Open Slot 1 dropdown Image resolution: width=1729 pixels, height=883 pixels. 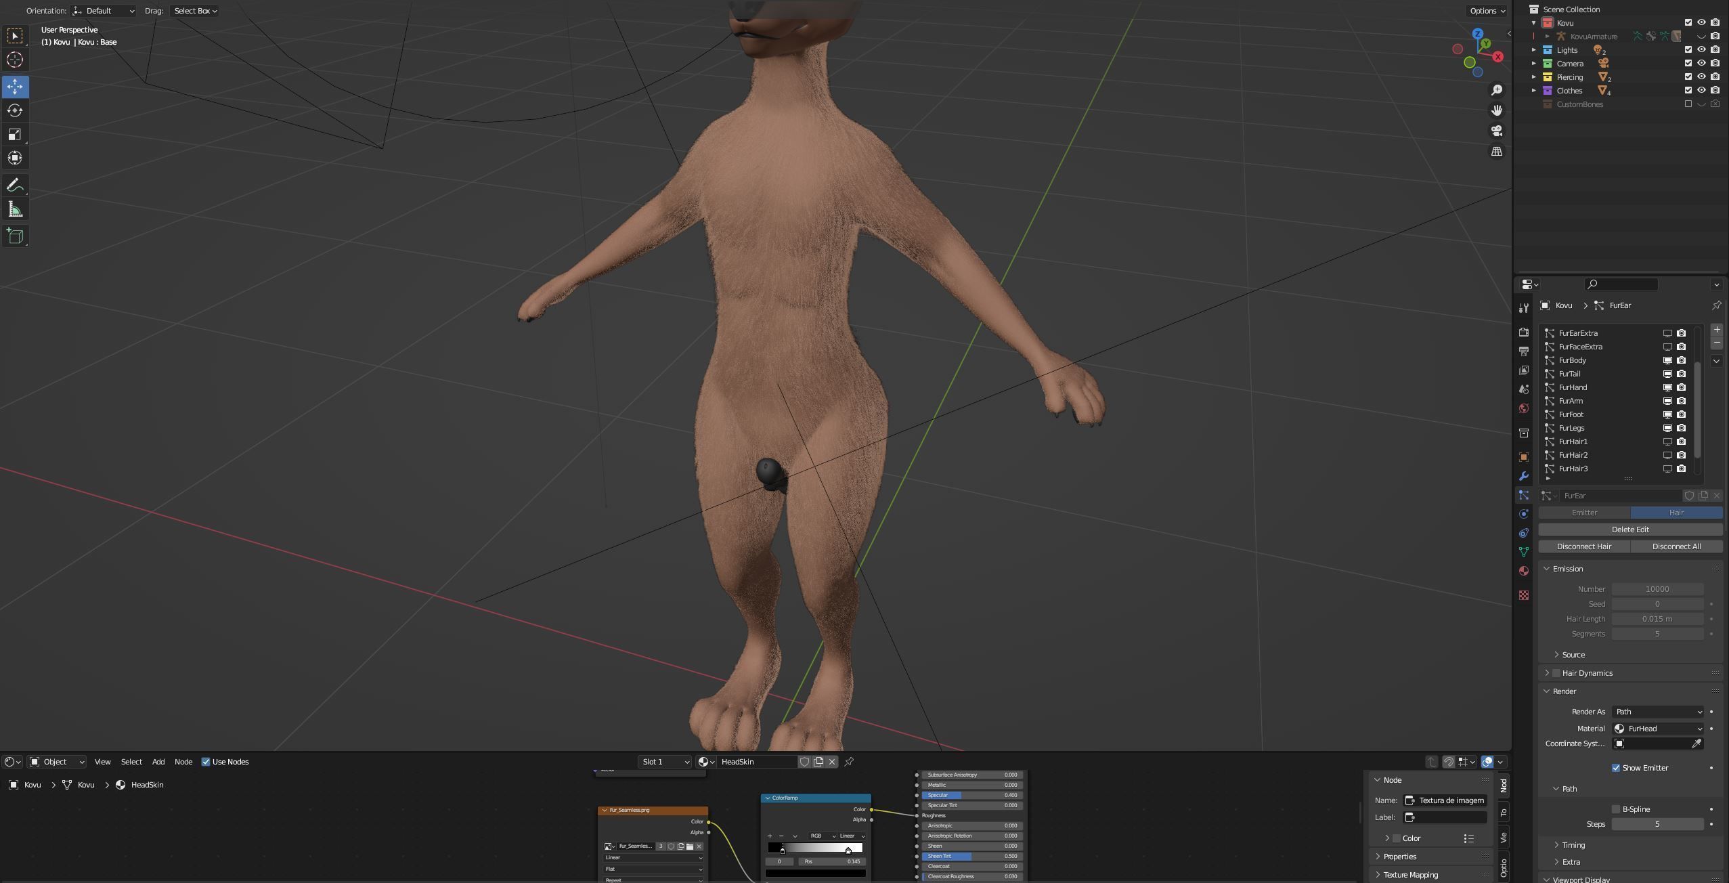pos(664,762)
